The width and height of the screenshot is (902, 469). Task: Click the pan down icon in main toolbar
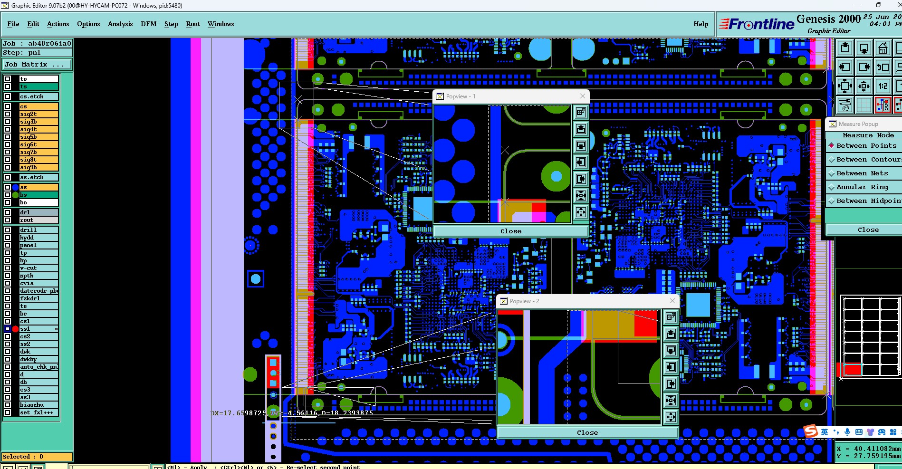[x=864, y=48]
